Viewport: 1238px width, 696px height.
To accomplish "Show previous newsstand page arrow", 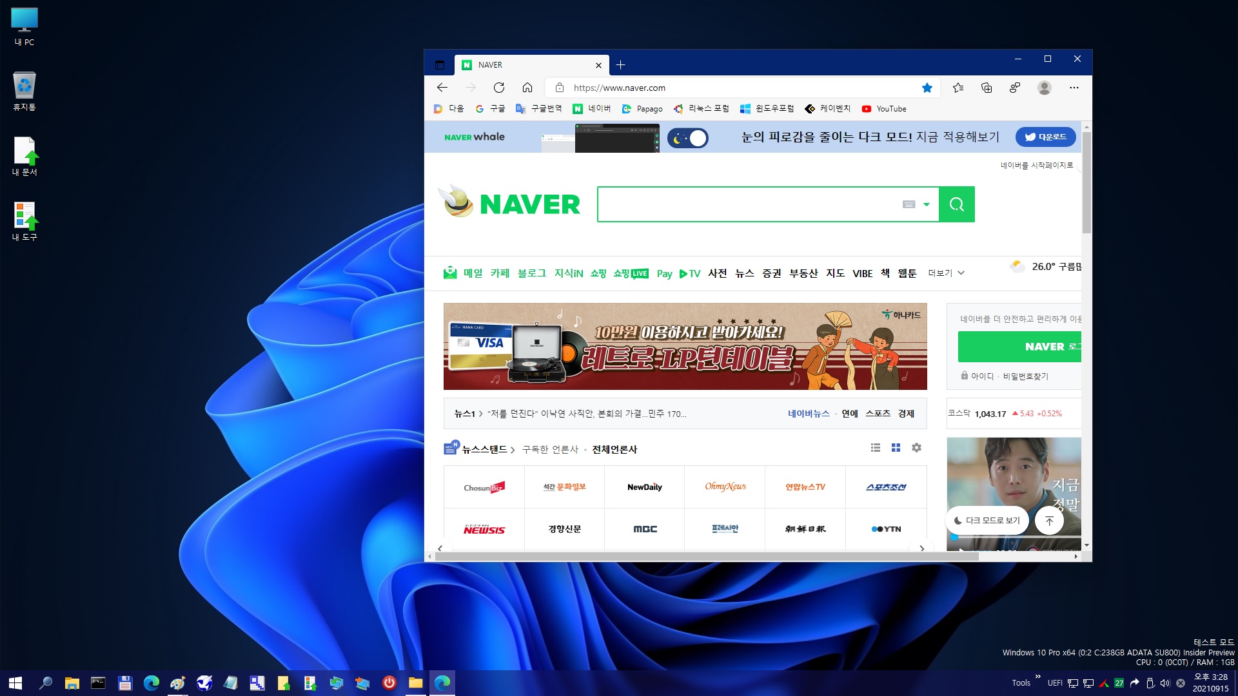I will [440, 548].
